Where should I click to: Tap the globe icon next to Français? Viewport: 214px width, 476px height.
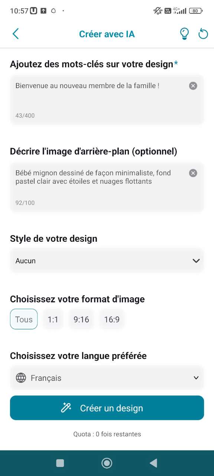(21, 378)
